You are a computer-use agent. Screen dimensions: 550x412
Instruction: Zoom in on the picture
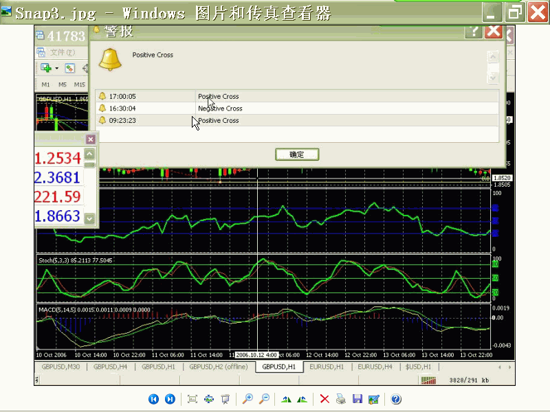pos(247,399)
